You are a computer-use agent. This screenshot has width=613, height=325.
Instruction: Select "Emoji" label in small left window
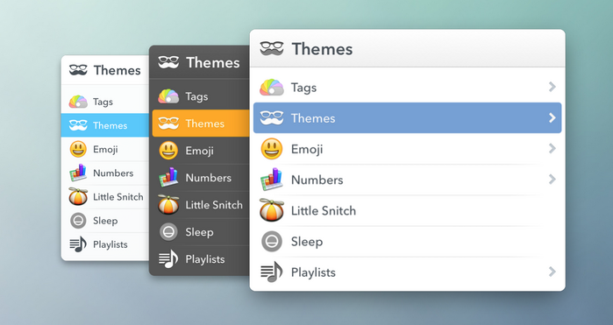coord(105,150)
